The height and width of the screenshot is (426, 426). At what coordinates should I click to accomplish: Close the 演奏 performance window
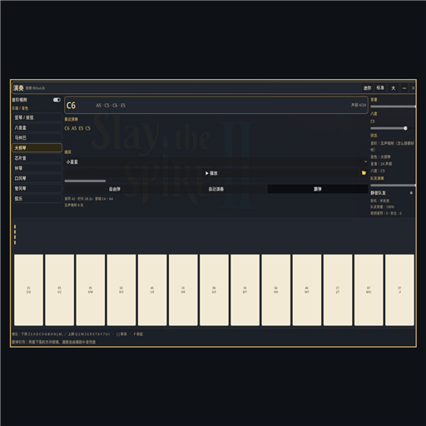pos(413,88)
